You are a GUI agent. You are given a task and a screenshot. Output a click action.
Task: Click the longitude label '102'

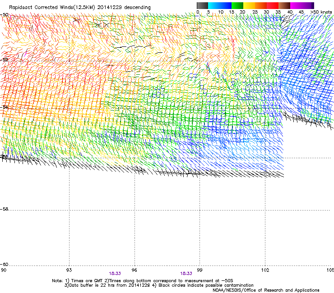pos(265,270)
